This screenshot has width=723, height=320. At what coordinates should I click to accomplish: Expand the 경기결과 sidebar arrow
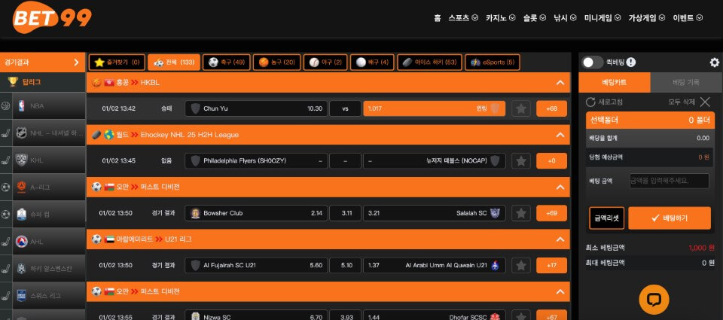[x=76, y=62]
